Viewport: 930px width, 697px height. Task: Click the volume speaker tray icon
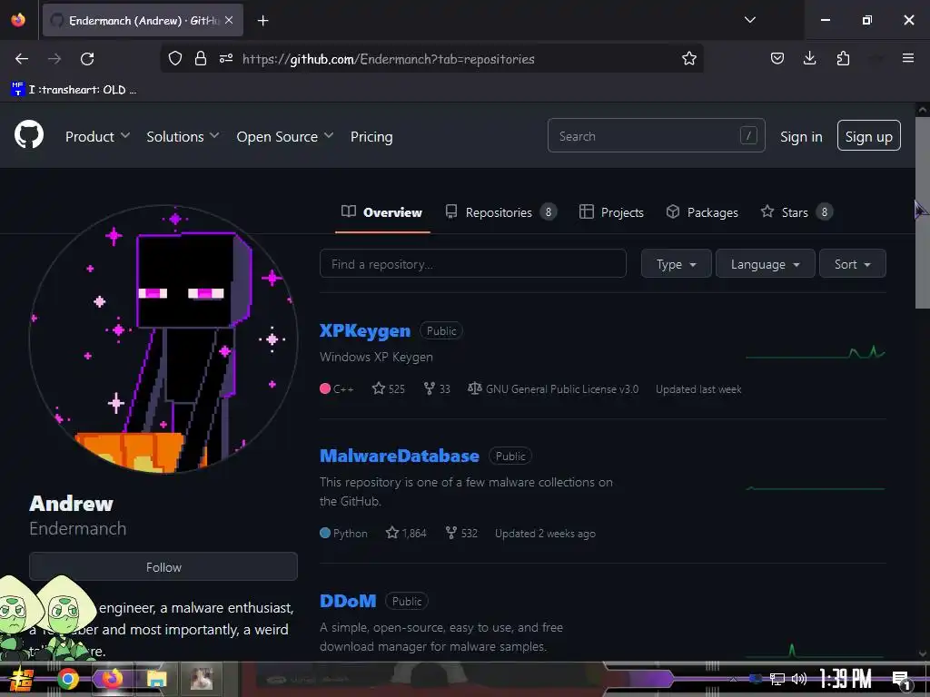[799, 679]
